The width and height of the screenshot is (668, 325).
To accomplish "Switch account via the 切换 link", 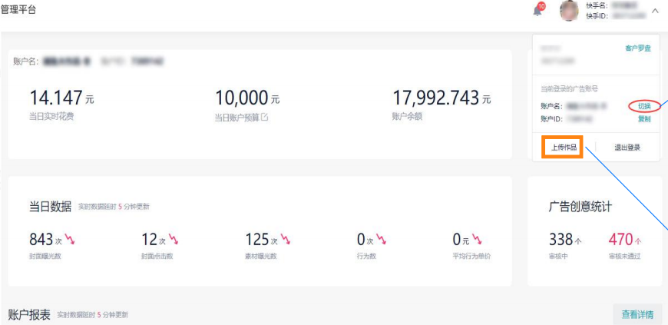I will (x=644, y=106).
